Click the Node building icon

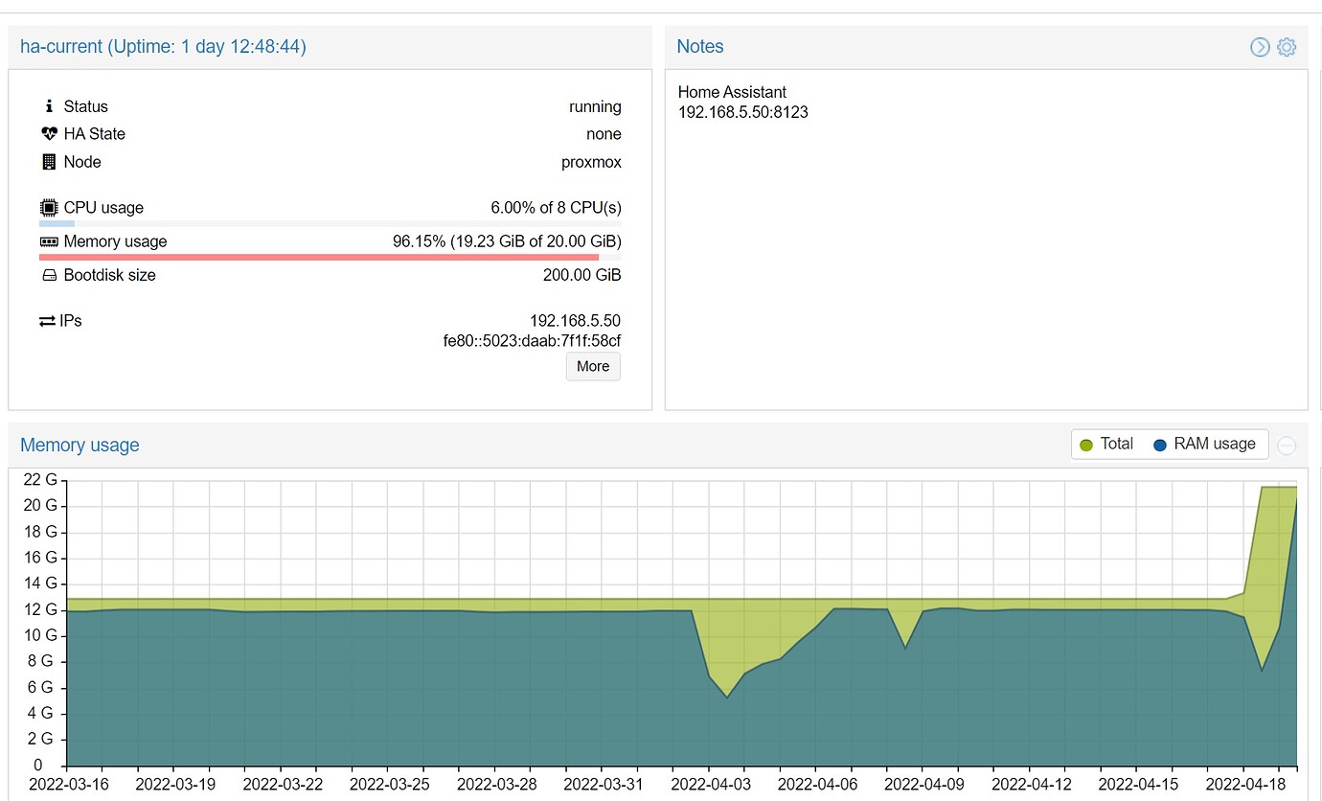click(49, 162)
